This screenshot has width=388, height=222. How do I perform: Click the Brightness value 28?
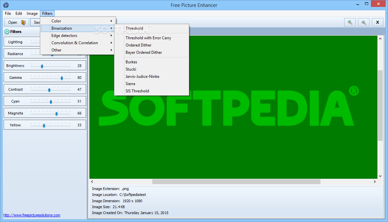tap(79, 66)
